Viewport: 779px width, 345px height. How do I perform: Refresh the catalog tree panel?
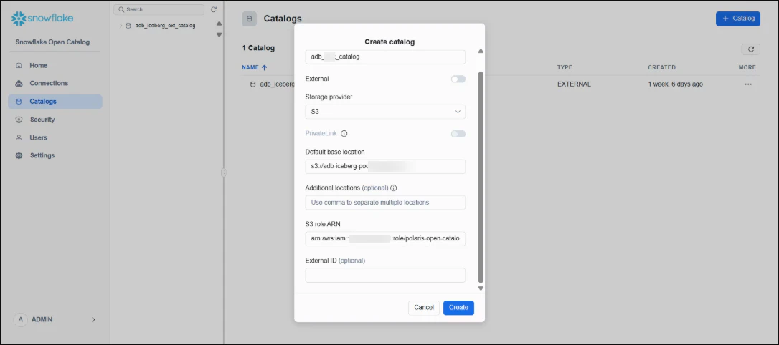pyautogui.click(x=214, y=9)
